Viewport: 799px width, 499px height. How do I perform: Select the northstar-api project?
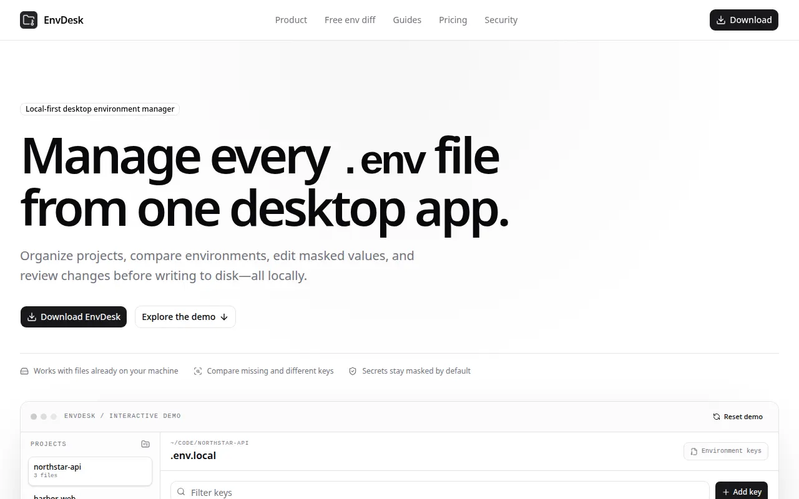[x=90, y=471]
